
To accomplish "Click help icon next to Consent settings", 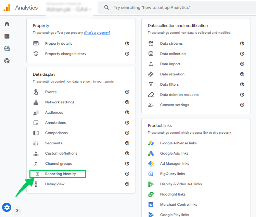I will 242,105.
